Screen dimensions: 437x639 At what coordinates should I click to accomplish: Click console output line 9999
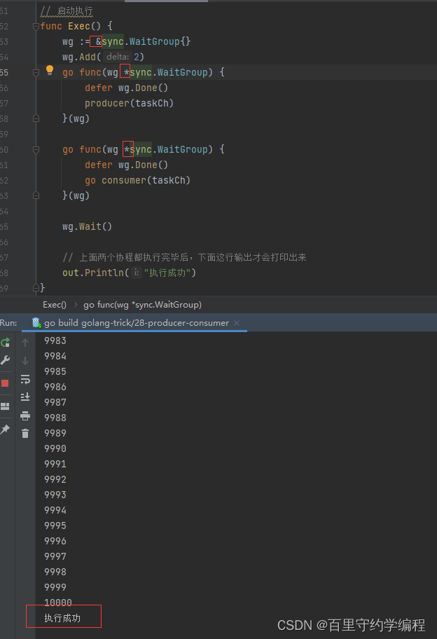click(x=55, y=587)
